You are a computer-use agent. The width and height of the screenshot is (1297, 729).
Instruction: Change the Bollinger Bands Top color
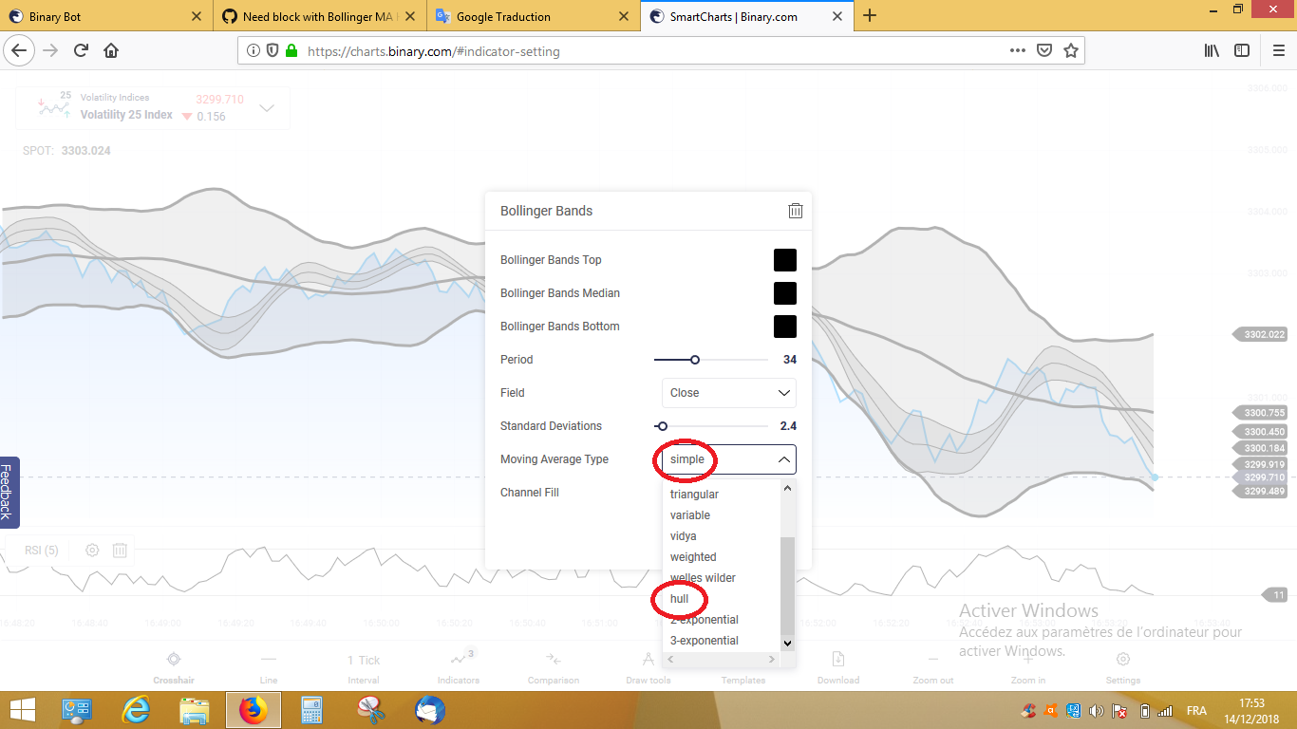(785, 259)
